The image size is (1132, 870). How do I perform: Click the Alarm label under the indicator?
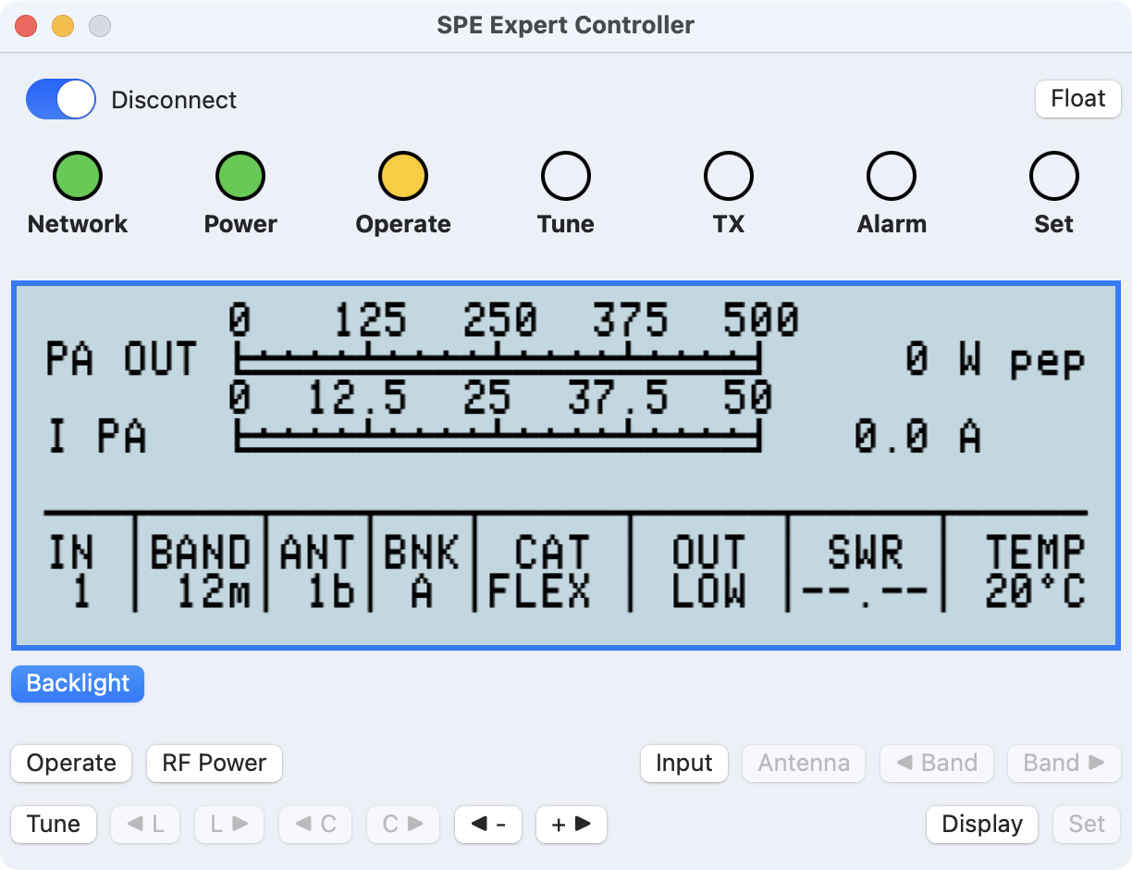(892, 224)
